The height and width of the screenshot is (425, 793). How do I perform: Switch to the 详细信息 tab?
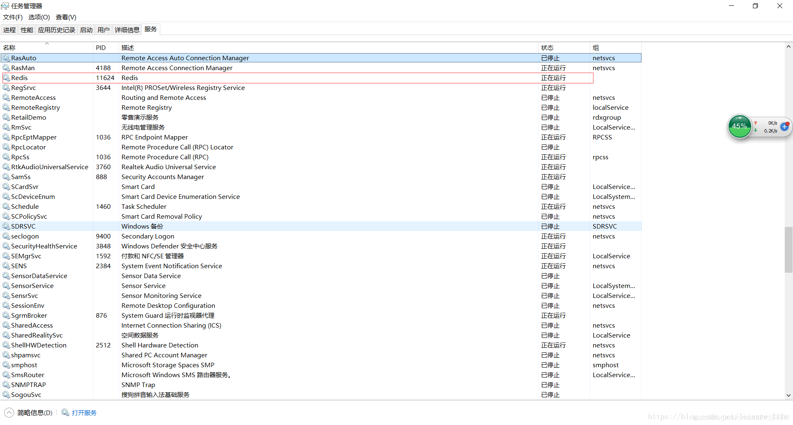pyautogui.click(x=127, y=30)
